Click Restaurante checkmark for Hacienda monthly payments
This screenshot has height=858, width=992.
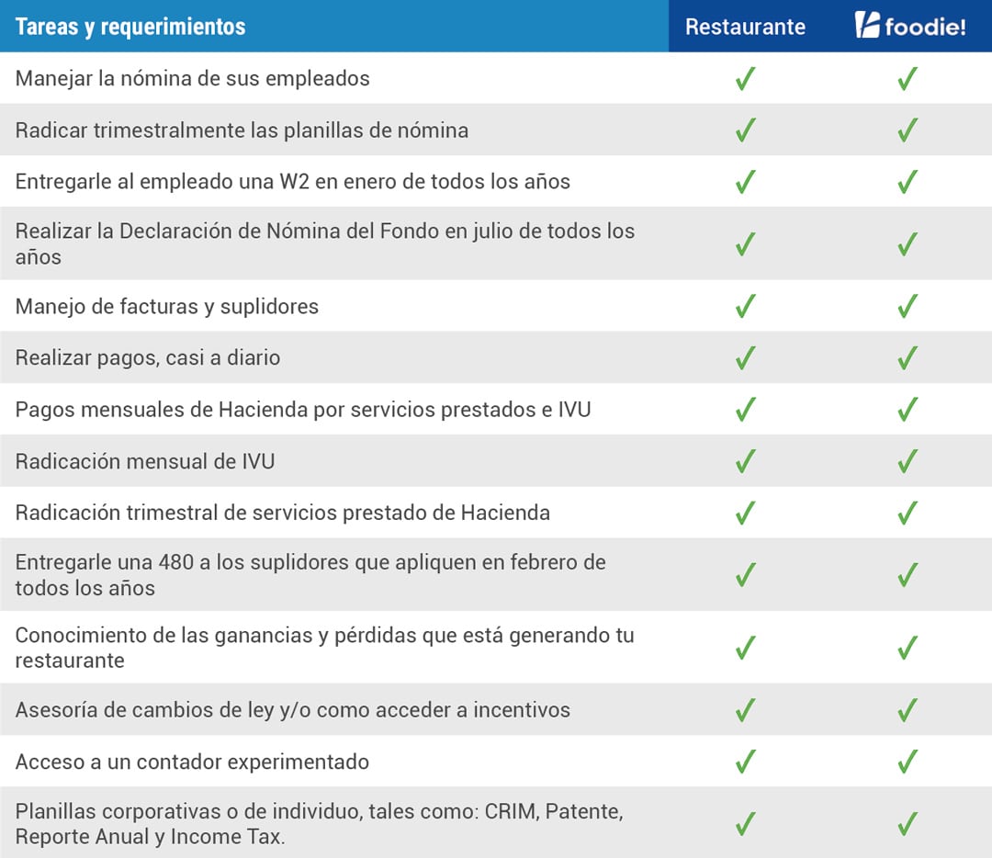coord(746,409)
